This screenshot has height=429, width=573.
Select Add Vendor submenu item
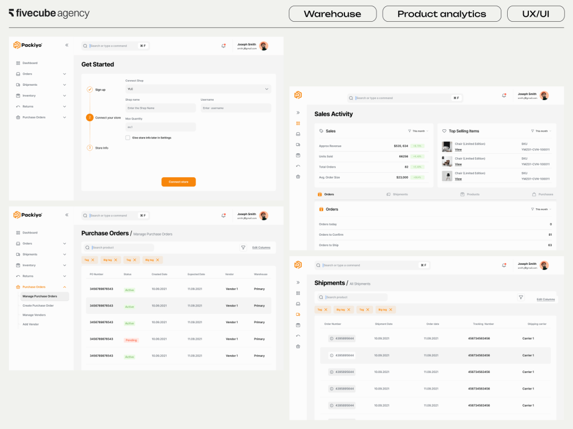click(x=31, y=324)
